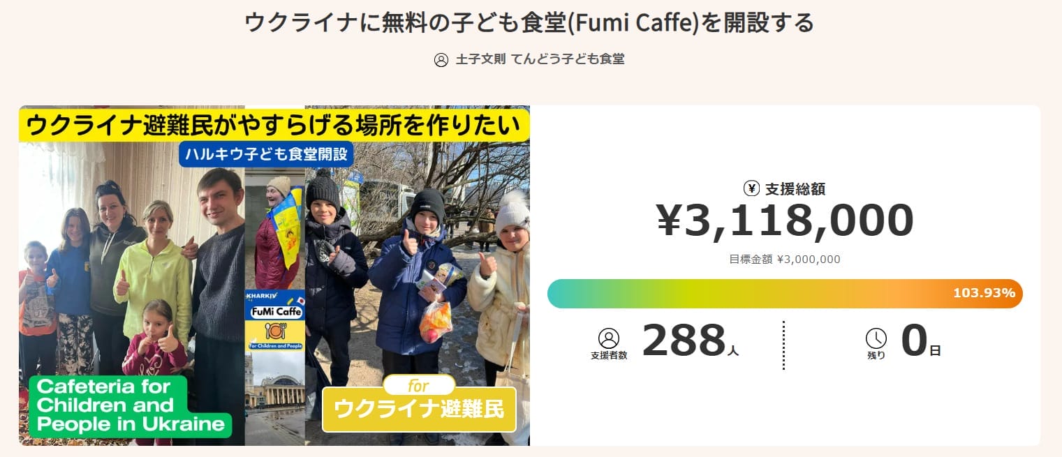Click the ¥3,118,000 total amount
Viewport: 1062px width, 457px height.
click(785, 221)
